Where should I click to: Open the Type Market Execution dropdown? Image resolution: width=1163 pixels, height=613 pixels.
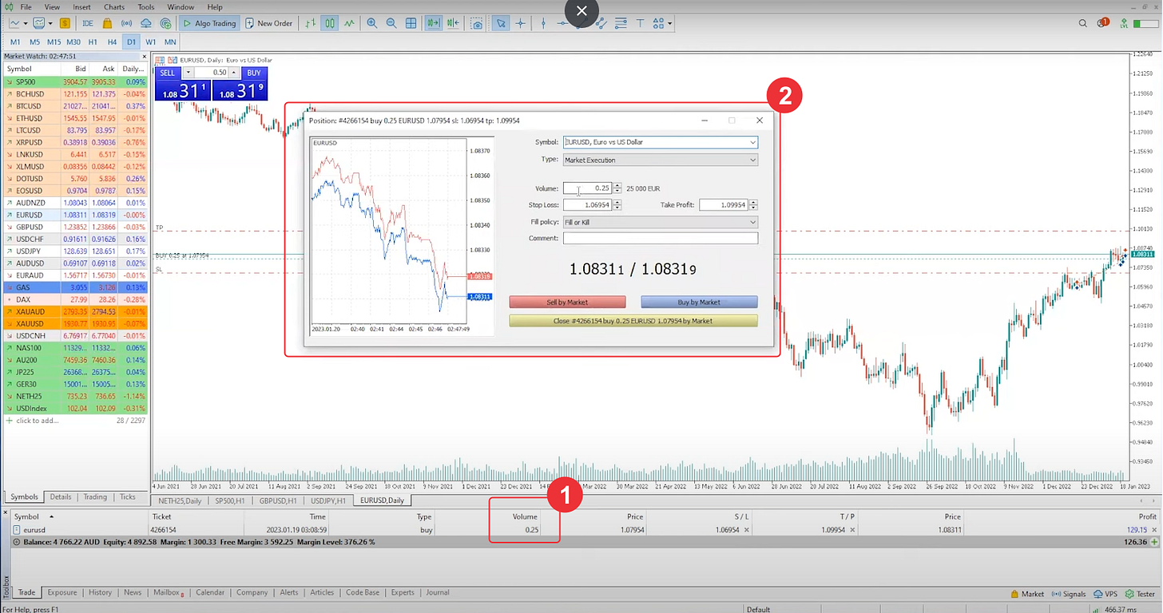[x=752, y=160]
